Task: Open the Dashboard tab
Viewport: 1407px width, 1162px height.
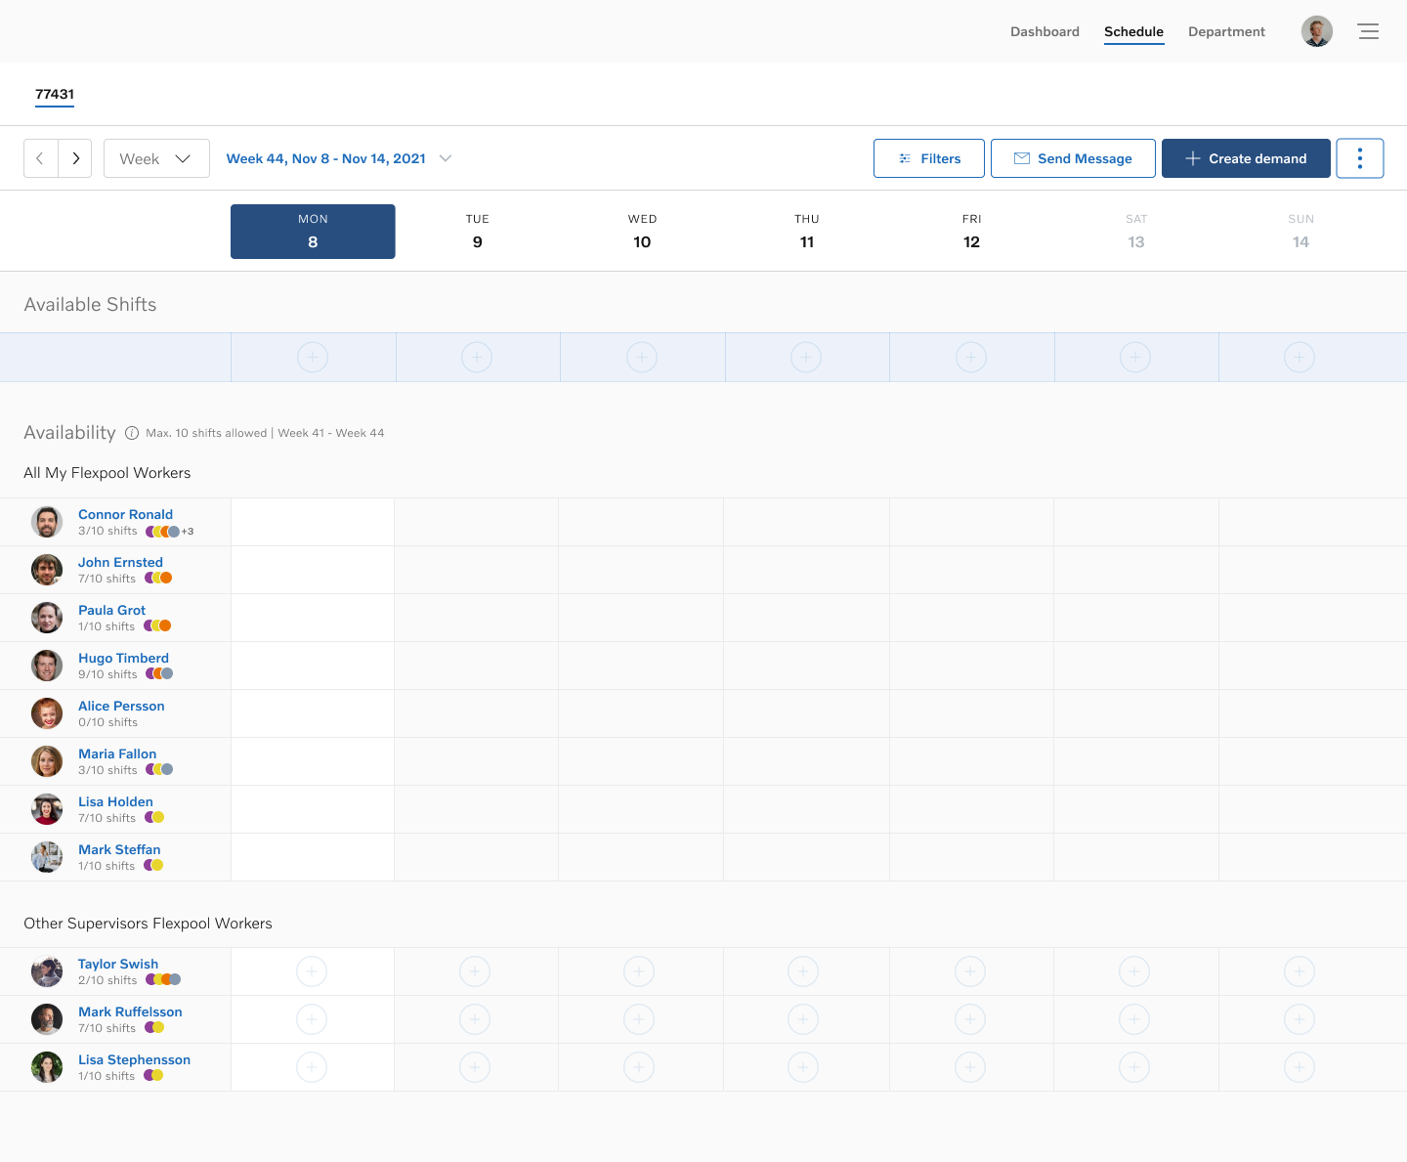Action: (1045, 31)
